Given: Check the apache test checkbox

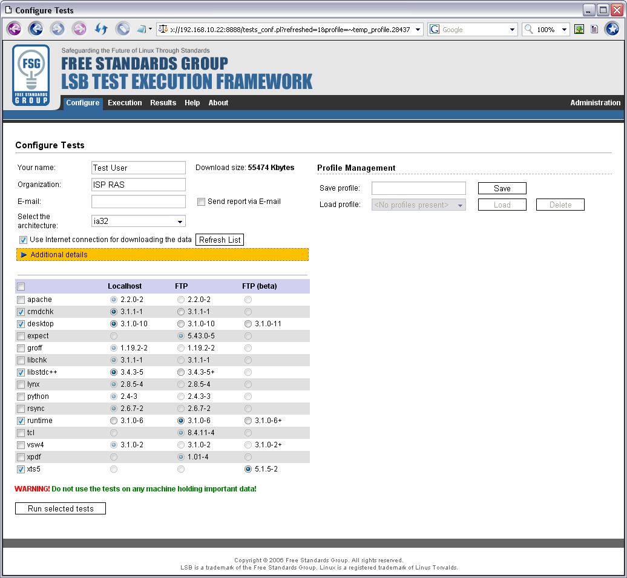Looking at the screenshot, I should (x=21, y=300).
